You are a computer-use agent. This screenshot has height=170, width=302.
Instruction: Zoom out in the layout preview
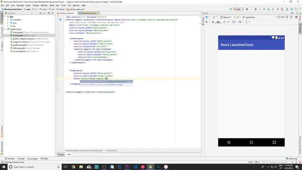pyautogui.click(x=278, y=17)
